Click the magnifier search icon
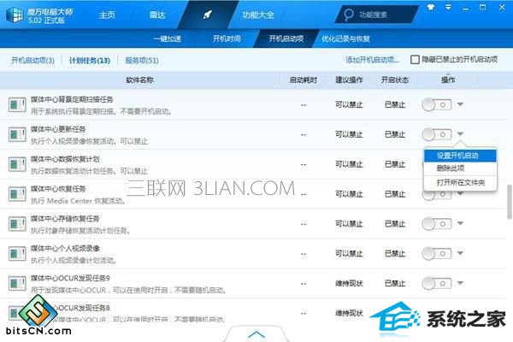 point(349,15)
